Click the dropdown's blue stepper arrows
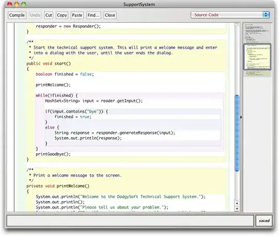 tap(266, 15)
